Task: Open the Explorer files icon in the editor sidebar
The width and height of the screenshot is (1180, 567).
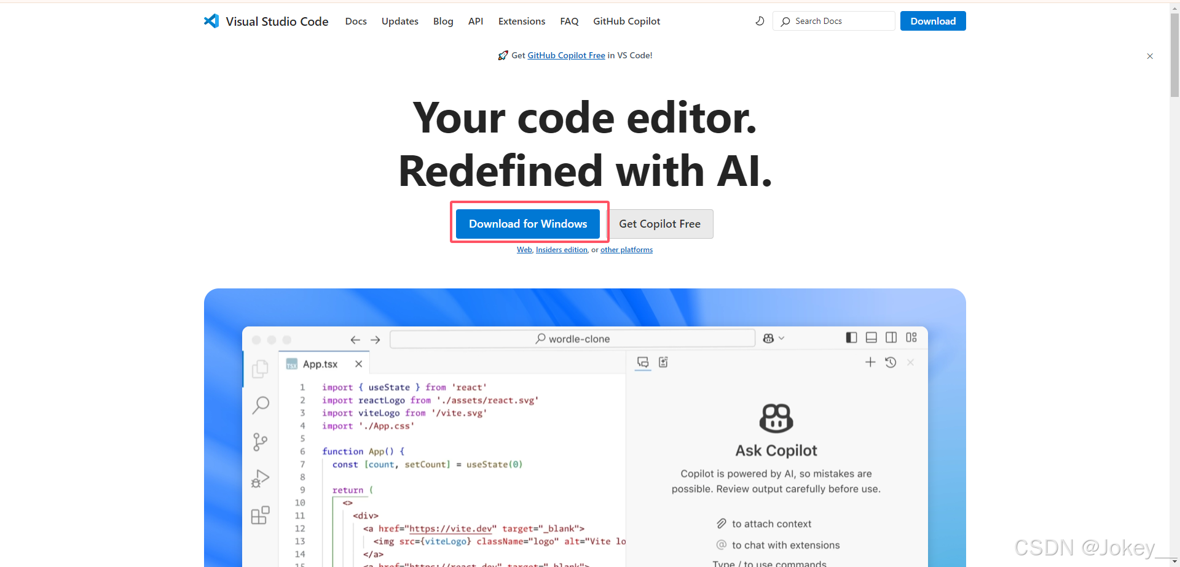Action: tap(261, 369)
